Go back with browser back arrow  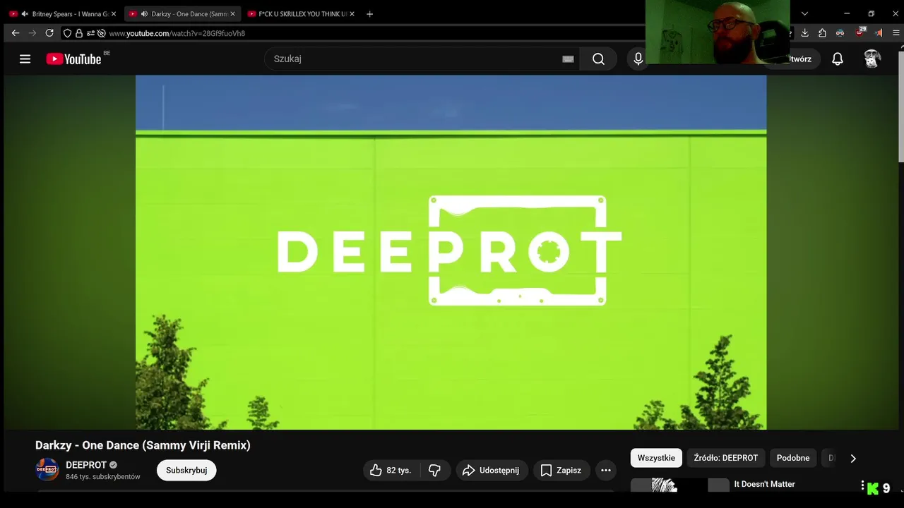tap(16, 33)
